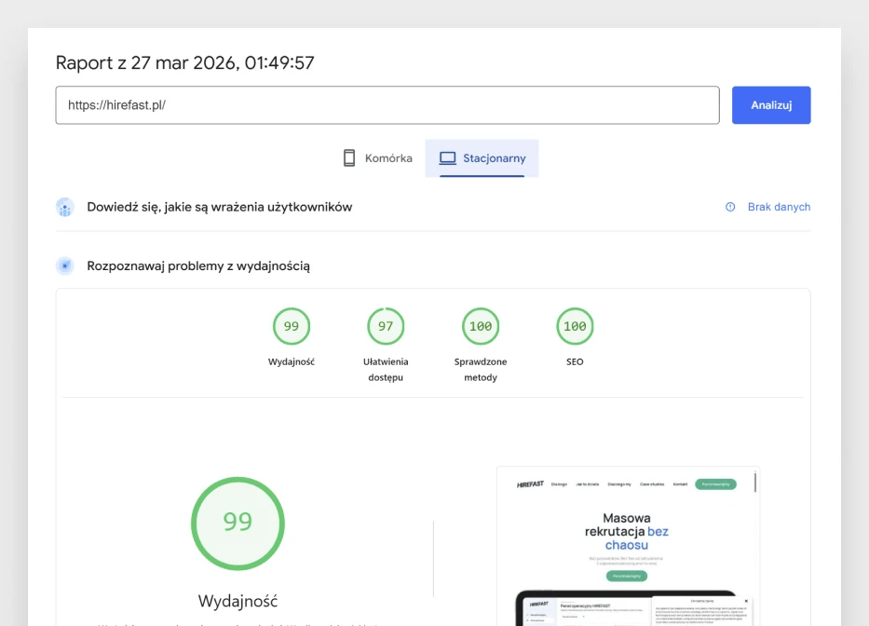Image resolution: width=869 pixels, height=626 pixels.
Task: Select the 97 accessibility score gauge
Action: [x=386, y=326]
